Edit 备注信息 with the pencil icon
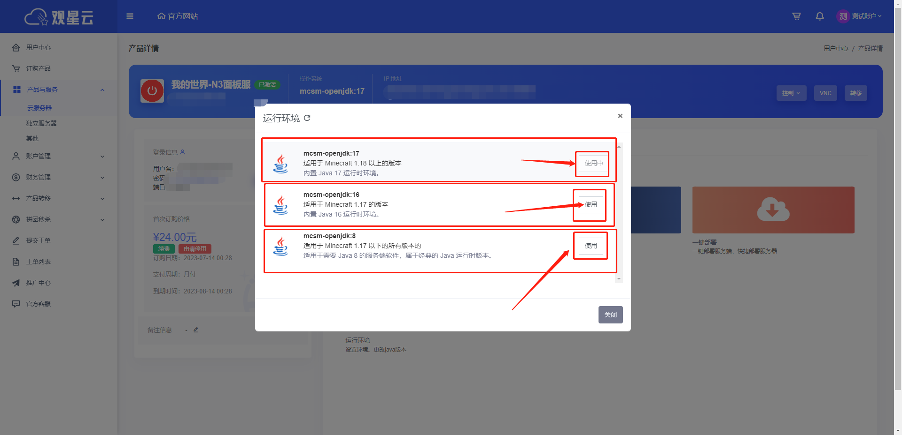Image resolution: width=902 pixels, height=435 pixels. [196, 330]
